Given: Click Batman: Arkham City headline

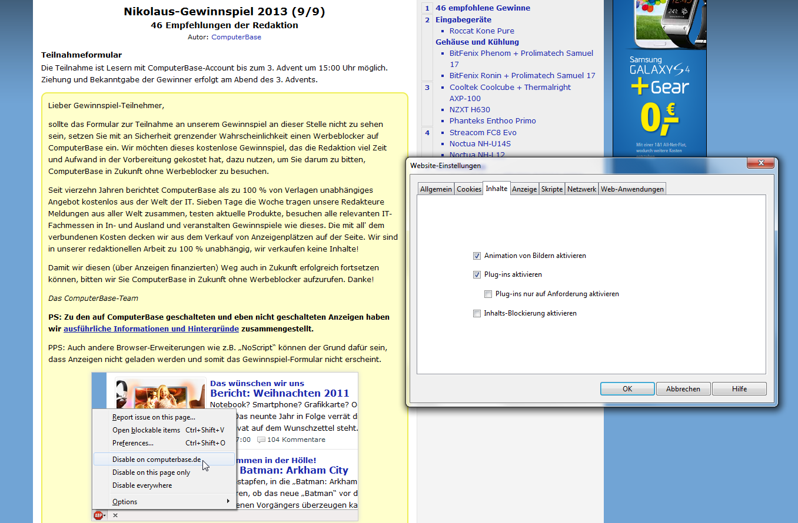Looking at the screenshot, I should [294, 470].
